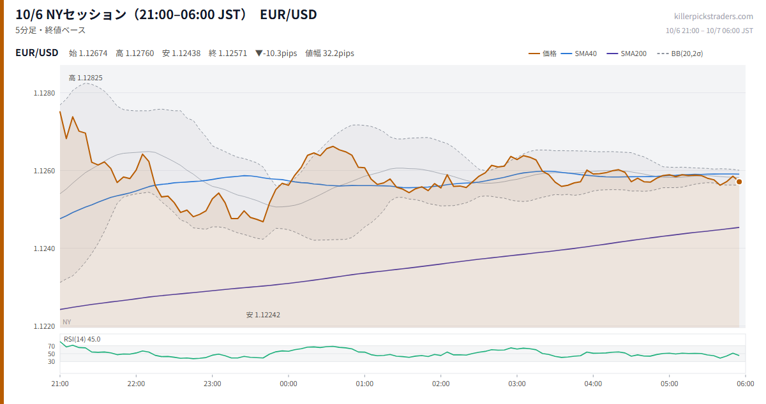The image size is (766, 404).
Task: Click the 価格 legend entry
Action: click(x=543, y=54)
